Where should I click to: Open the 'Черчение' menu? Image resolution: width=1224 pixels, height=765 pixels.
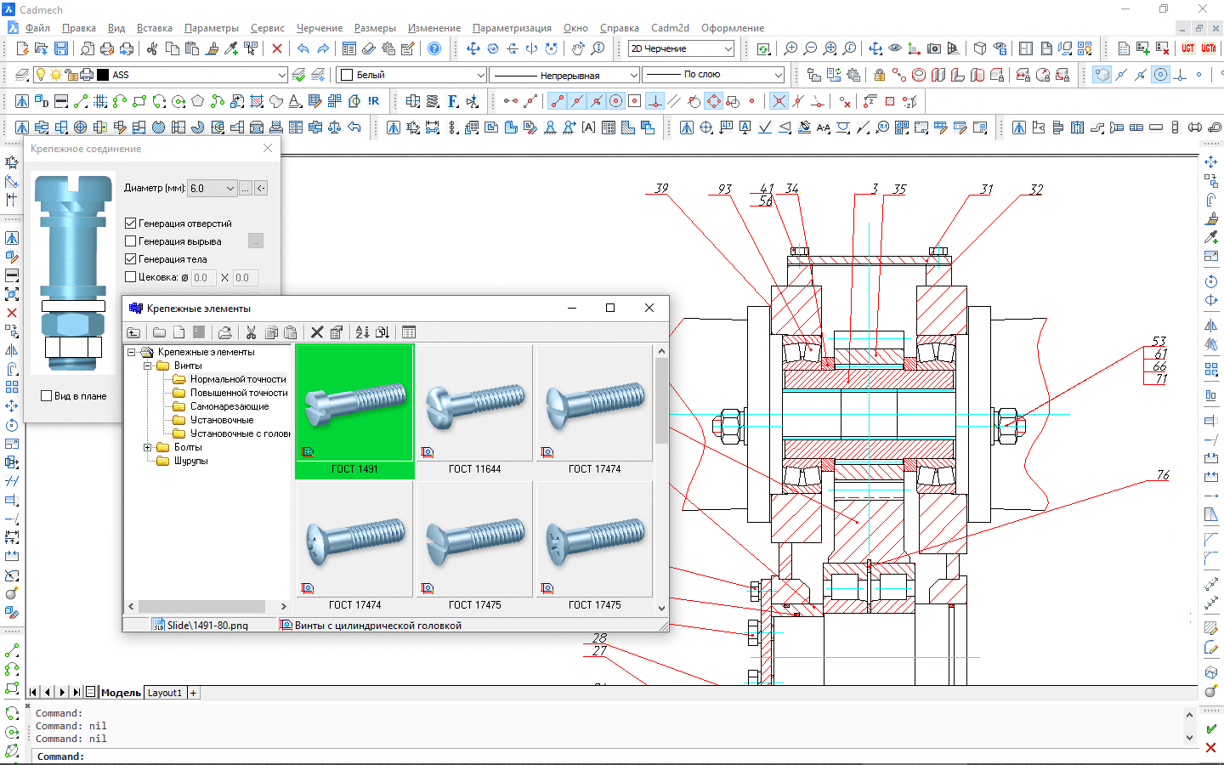319,28
